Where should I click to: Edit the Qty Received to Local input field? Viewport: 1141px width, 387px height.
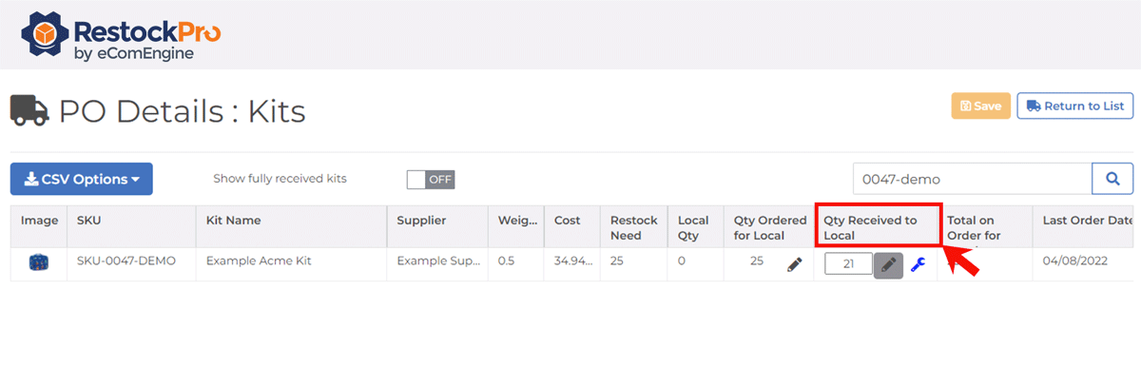click(x=848, y=264)
